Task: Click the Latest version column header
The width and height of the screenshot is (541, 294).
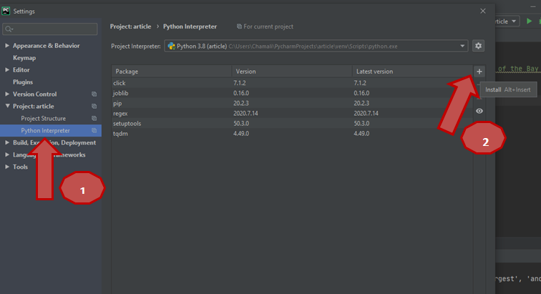Action: [x=412, y=72]
